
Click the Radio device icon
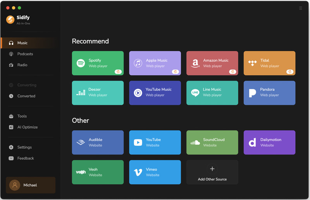(11, 65)
